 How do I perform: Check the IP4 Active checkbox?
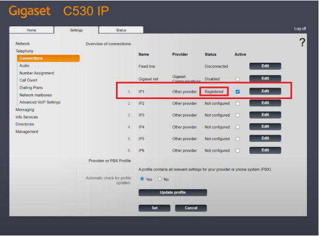coord(237,127)
